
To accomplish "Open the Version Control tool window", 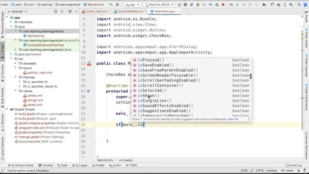I will pos(20,165).
